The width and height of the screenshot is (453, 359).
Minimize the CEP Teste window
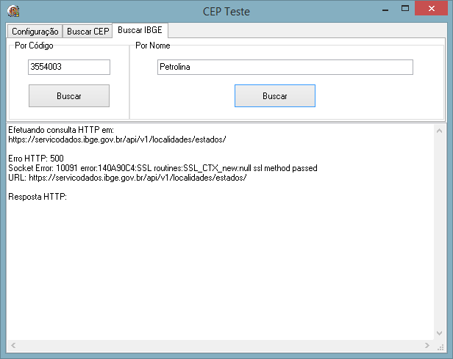pyautogui.click(x=385, y=10)
